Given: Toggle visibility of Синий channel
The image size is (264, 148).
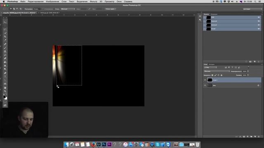Looking at the screenshot, I should click(205, 29).
